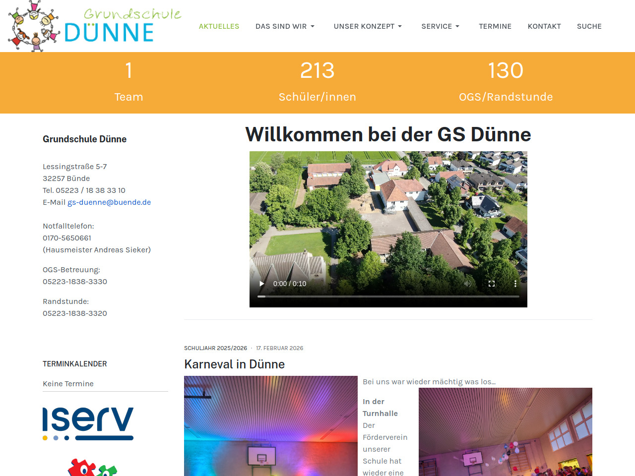Click the Grundschule Dünne logo
Screen dimensions: 635x476
94,26
